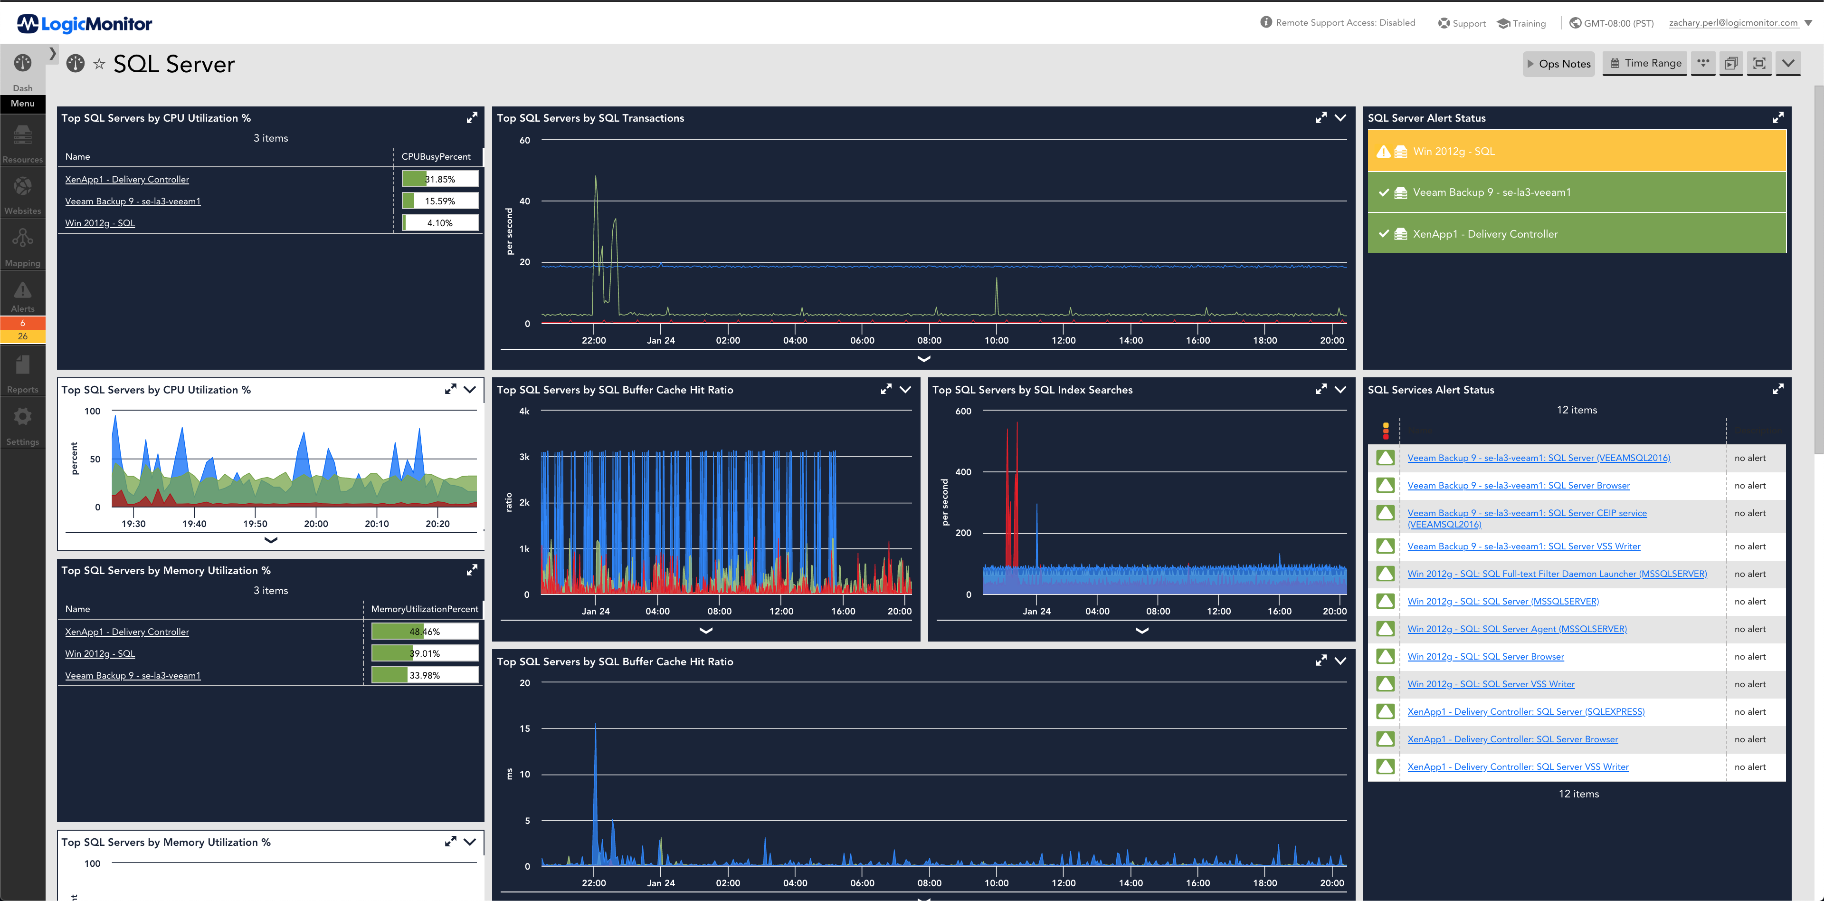Open lower Buffer Cache Hit Ratio dropdown
This screenshot has width=1824, height=901.
[x=1340, y=660]
